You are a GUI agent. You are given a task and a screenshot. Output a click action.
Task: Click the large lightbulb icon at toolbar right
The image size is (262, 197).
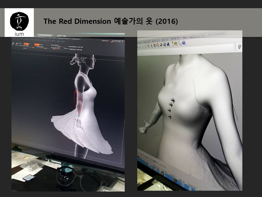click(239, 47)
